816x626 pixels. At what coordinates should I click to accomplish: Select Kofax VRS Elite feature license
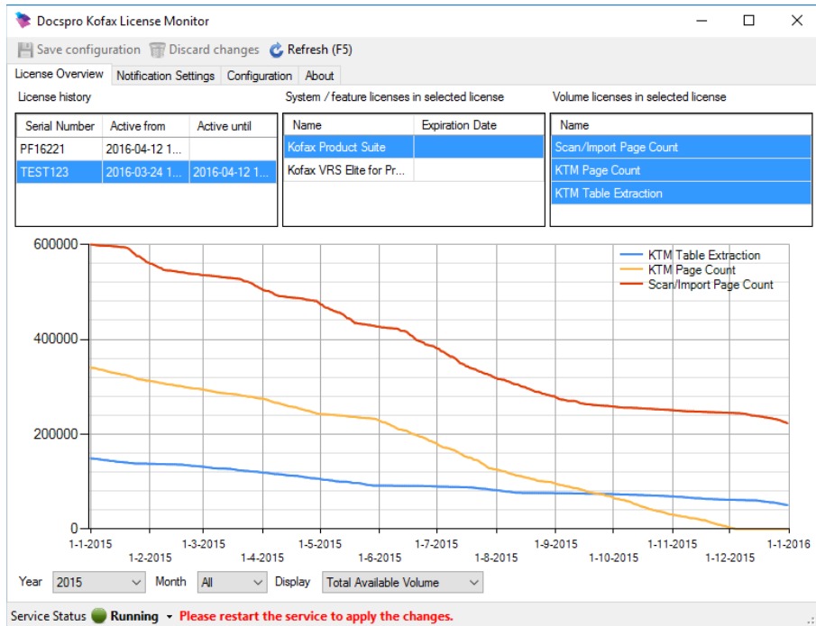(x=346, y=170)
